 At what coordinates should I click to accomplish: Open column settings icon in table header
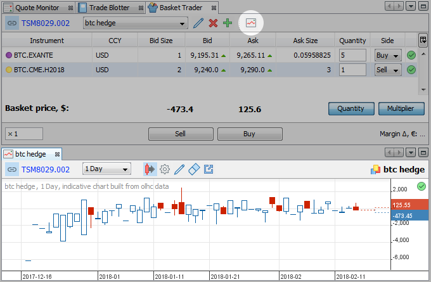(423, 40)
